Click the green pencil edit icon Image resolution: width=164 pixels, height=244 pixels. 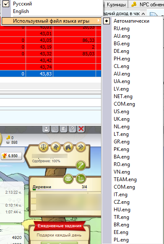(81, 166)
